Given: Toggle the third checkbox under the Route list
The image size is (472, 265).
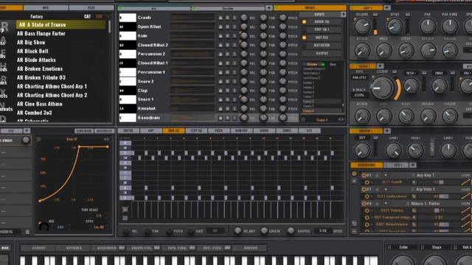Looking at the screenshot, I should click(x=304, y=38).
